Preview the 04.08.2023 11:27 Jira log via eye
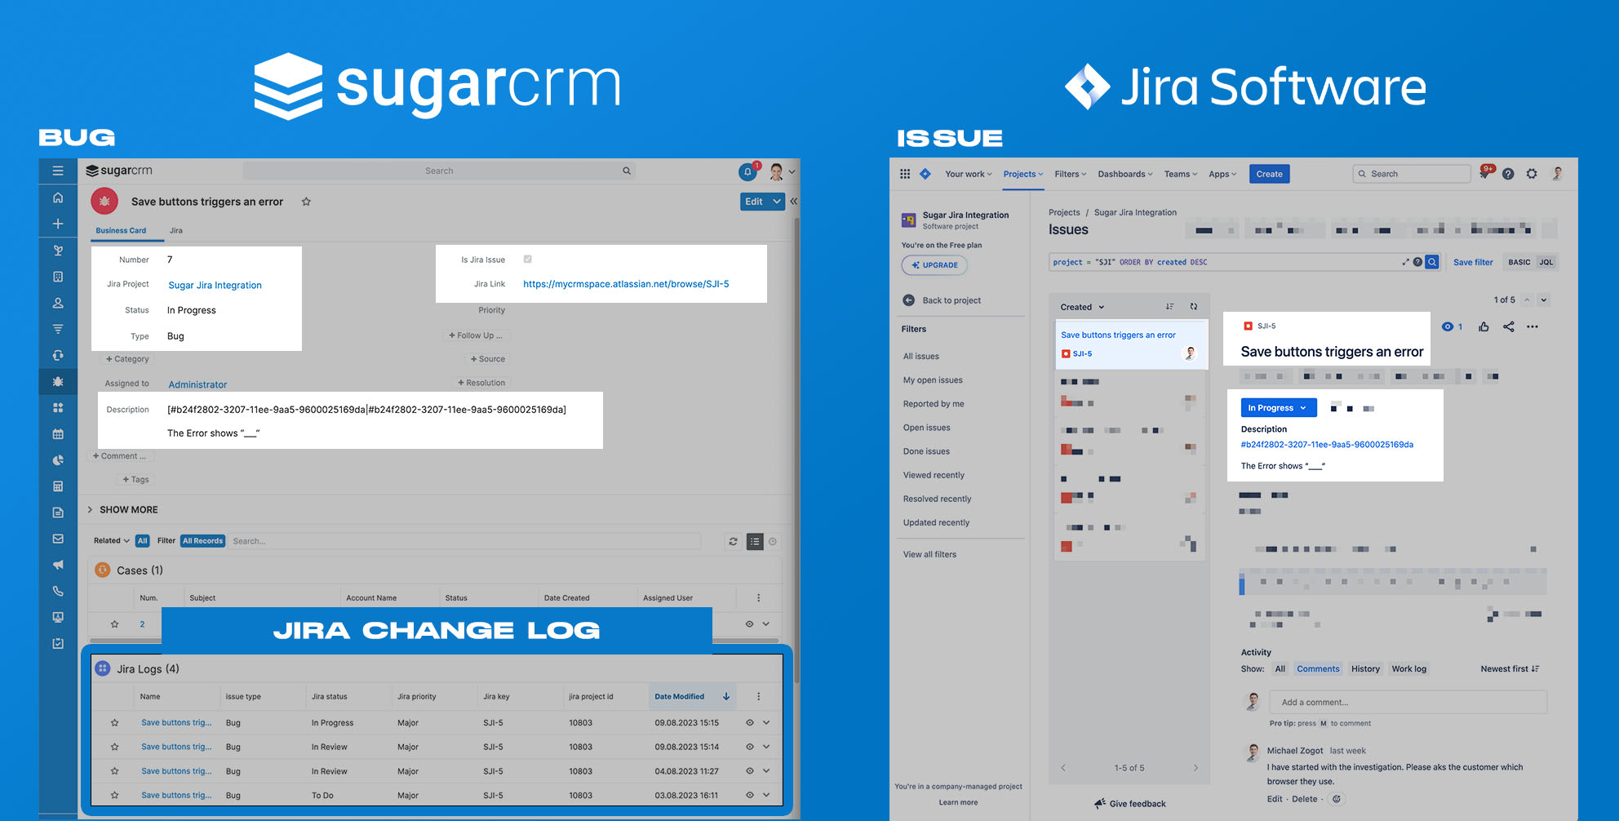 coord(750,771)
